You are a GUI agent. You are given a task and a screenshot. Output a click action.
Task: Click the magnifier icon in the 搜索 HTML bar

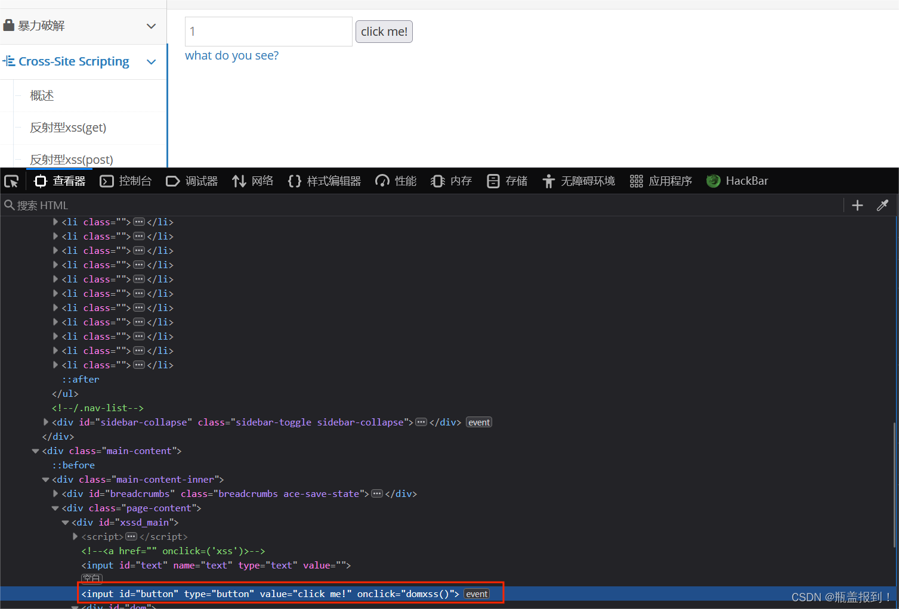tap(10, 205)
